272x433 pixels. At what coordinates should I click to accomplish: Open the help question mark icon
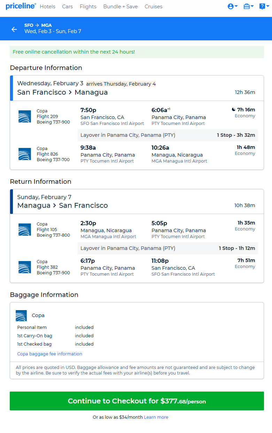[264, 6]
